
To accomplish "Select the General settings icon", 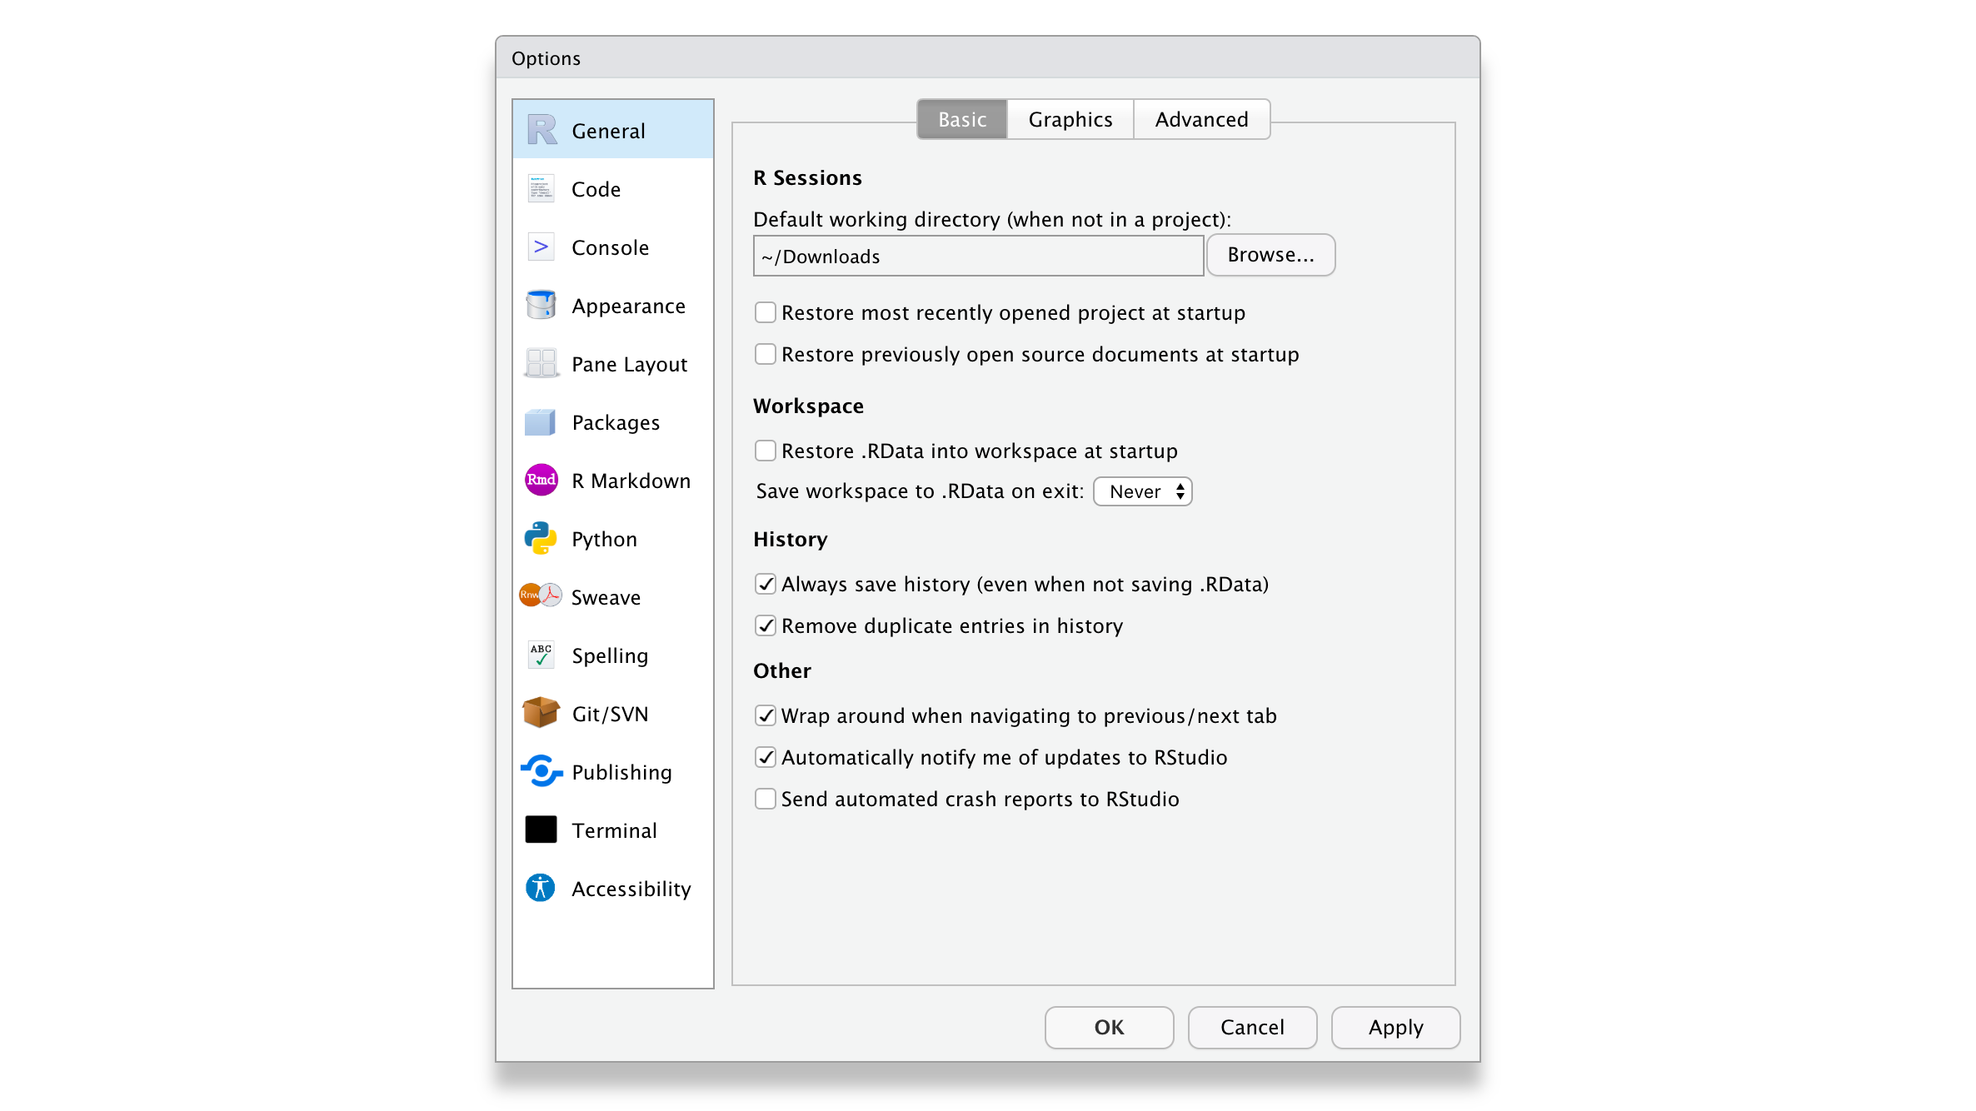I will click(x=541, y=130).
